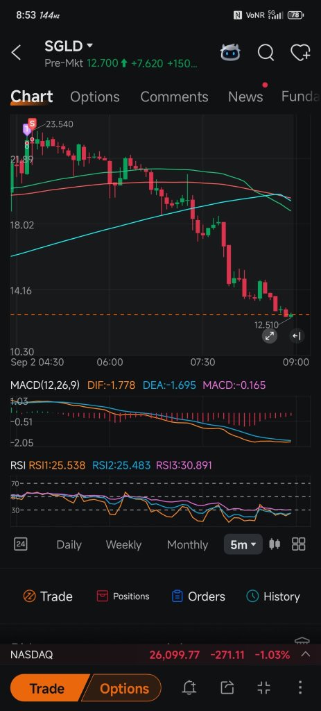The width and height of the screenshot is (321, 711).
Task: Tap the DIF:-1.778 value
Action: pyautogui.click(x=112, y=385)
